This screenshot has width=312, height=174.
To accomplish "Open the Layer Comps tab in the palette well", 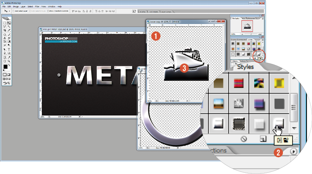I will click(167, 12).
